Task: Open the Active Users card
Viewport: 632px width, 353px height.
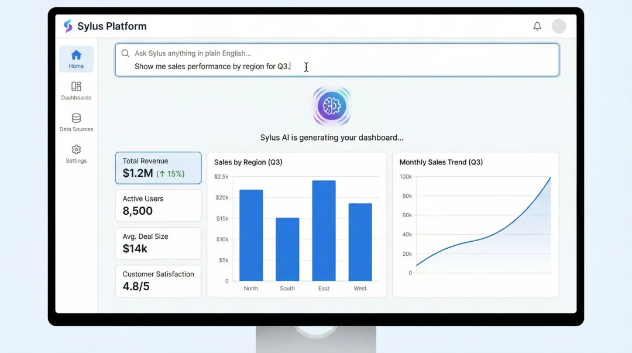Action: pyautogui.click(x=158, y=205)
